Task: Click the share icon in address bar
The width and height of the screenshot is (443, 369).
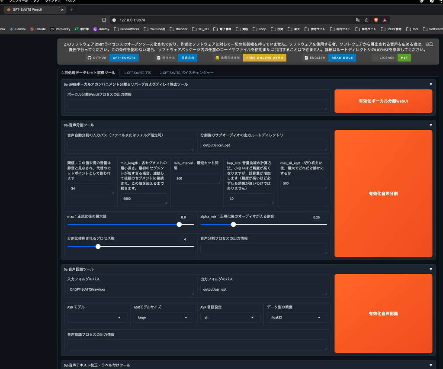Action: (367, 20)
